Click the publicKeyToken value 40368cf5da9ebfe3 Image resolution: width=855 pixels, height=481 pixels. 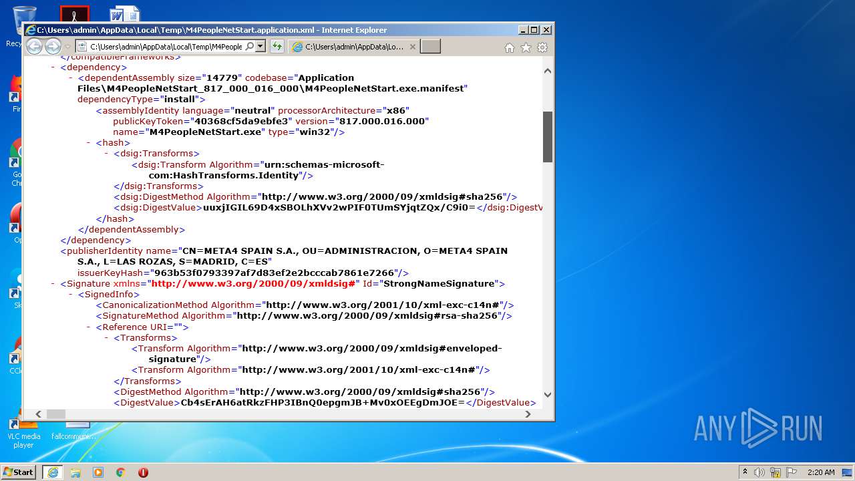click(x=241, y=121)
